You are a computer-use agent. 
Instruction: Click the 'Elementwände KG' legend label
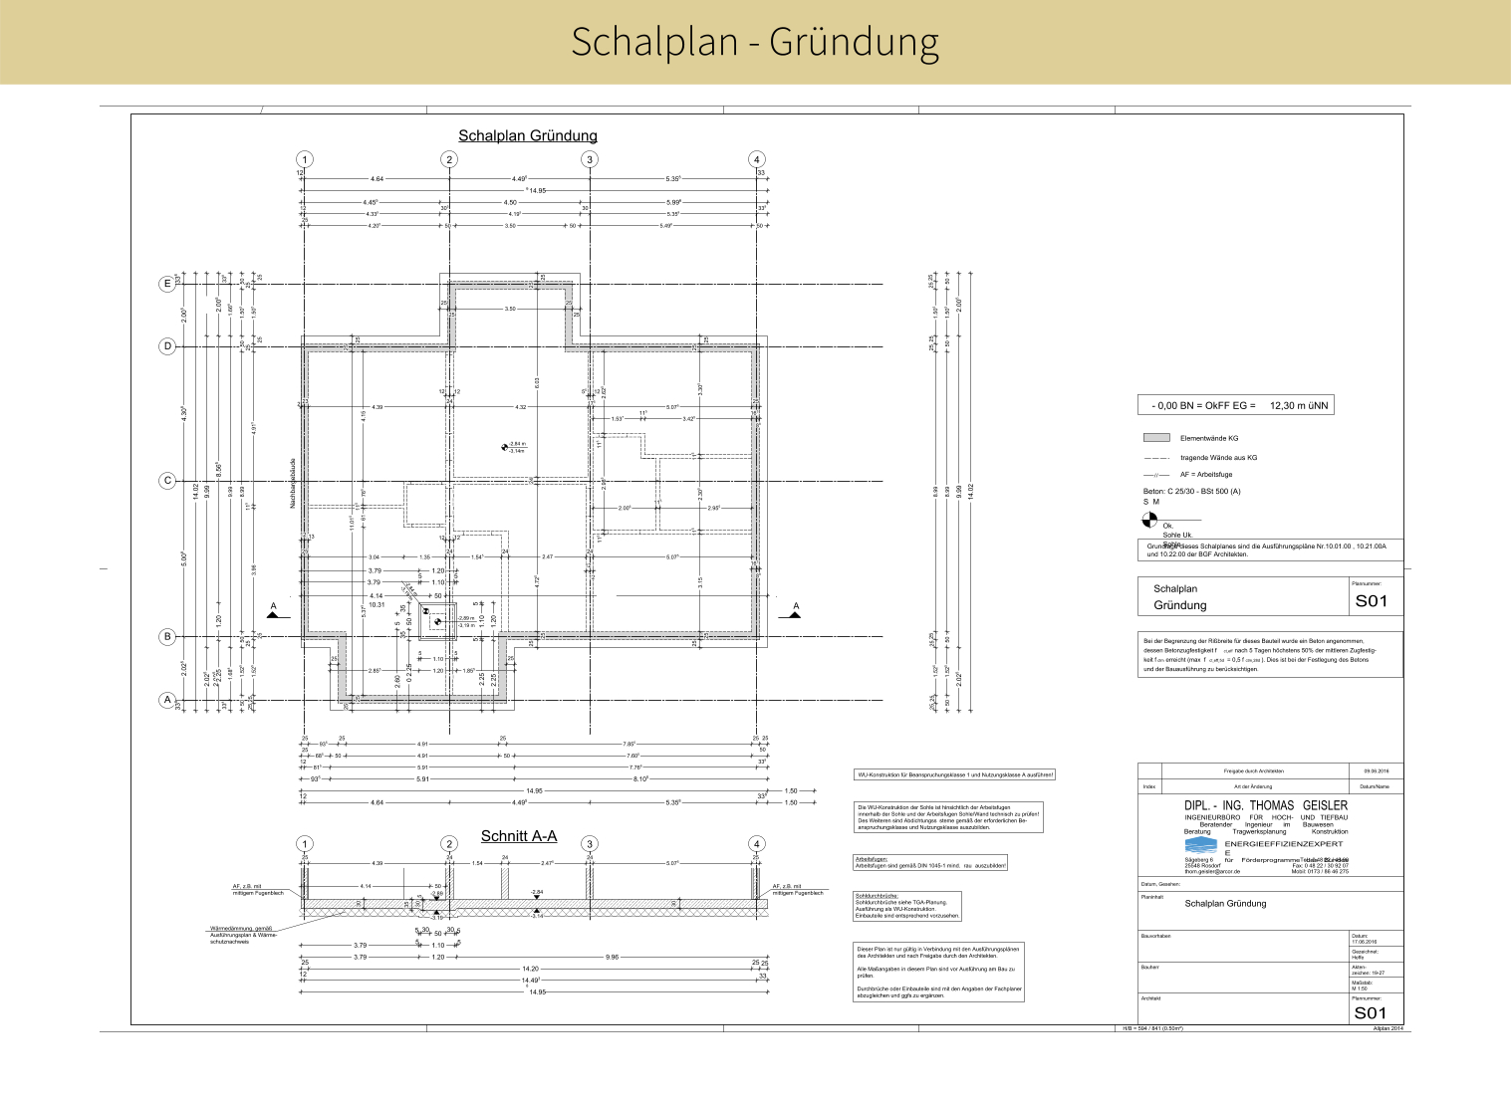click(1209, 438)
